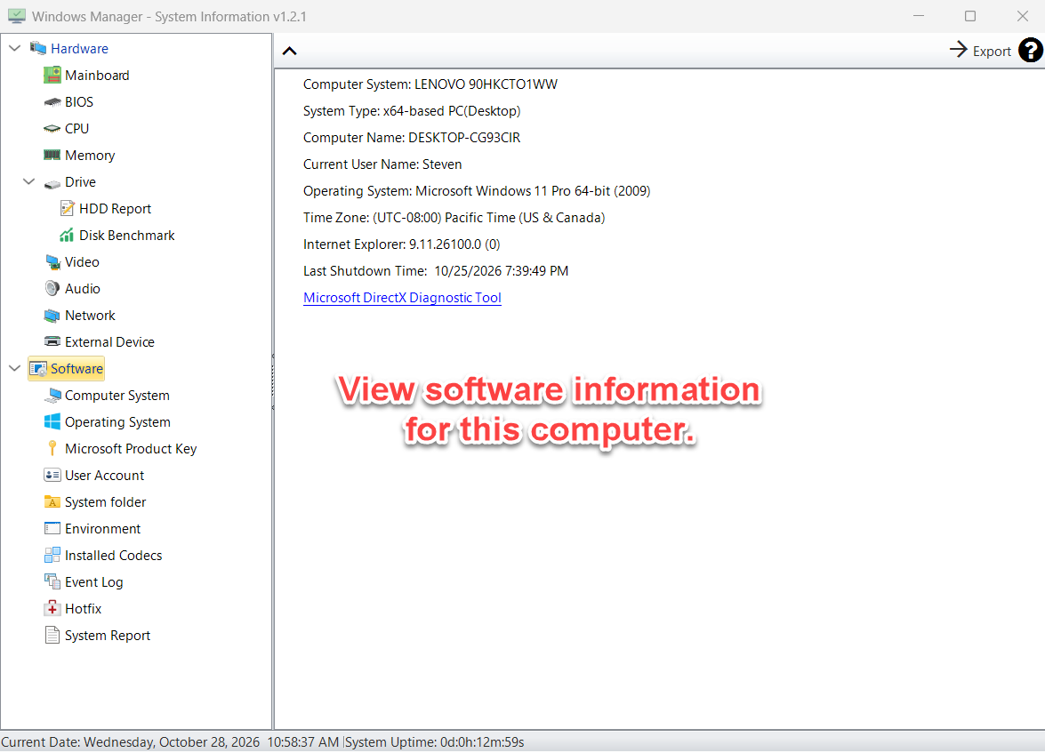This screenshot has width=1045, height=753.
Task: Select Video in hardware list
Action: click(82, 262)
